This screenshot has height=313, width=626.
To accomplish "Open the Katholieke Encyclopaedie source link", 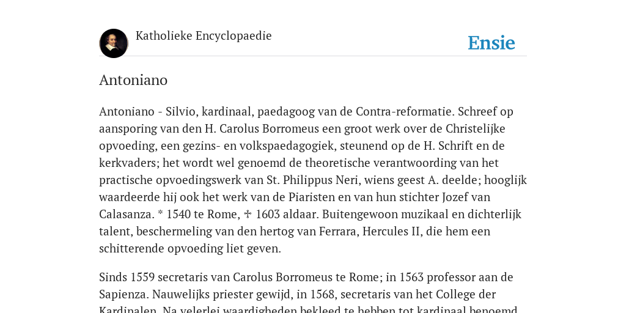I will tap(204, 35).
